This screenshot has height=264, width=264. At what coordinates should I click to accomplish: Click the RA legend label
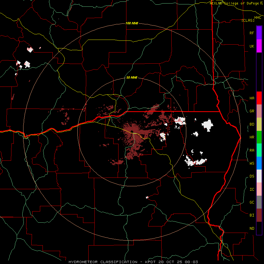[x=252, y=150]
